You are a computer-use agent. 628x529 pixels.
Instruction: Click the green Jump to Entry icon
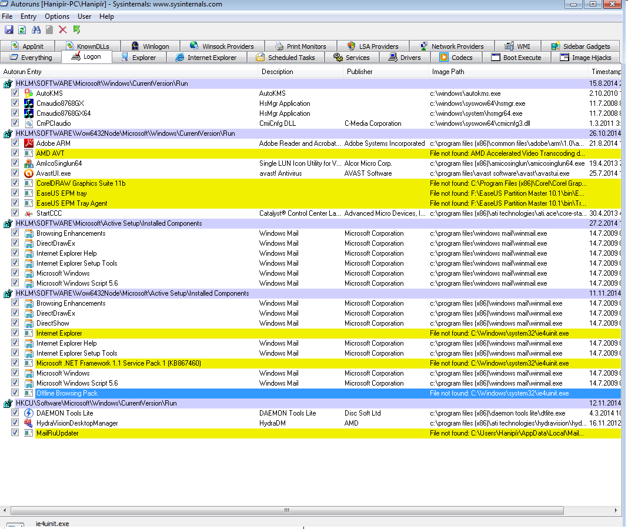[76, 29]
